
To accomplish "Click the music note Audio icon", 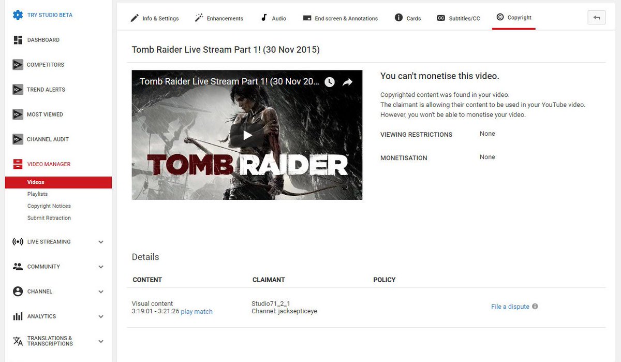I will coord(264,18).
